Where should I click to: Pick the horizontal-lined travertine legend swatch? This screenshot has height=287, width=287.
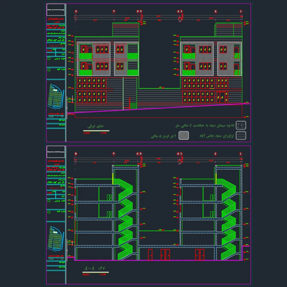241,135
